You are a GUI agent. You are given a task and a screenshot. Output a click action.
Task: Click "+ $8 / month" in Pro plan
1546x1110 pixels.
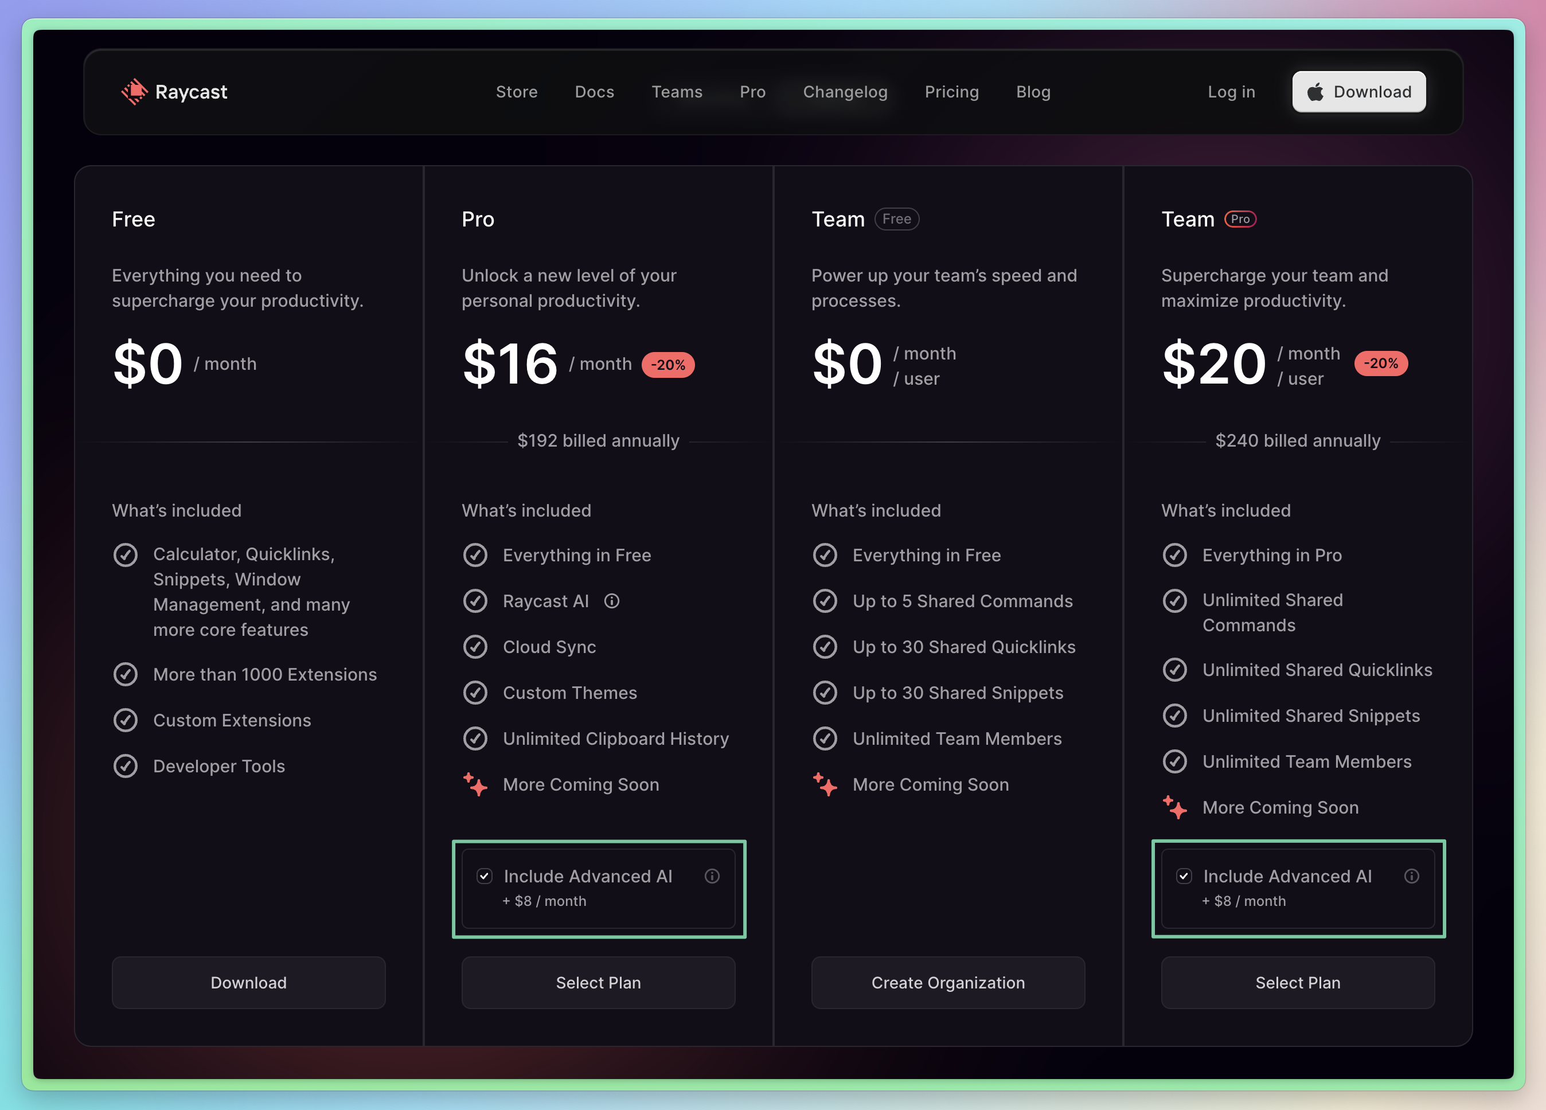coord(544,901)
